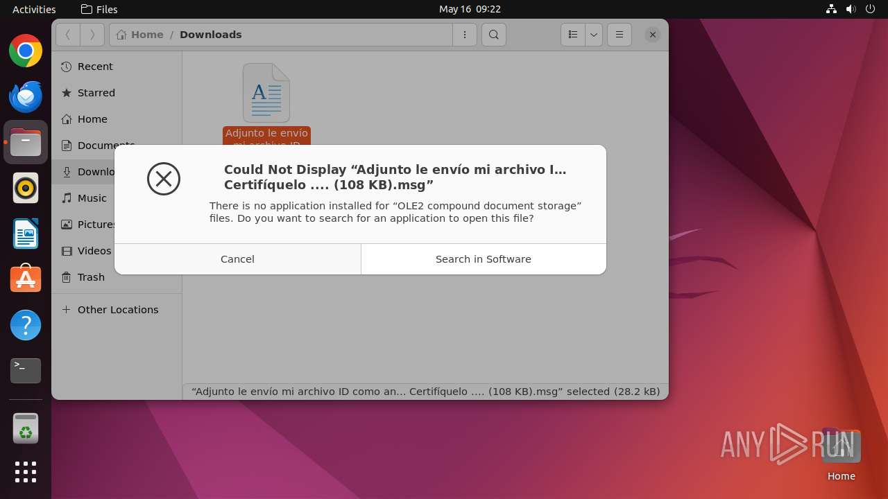Expand the view options dropdown arrow
This screenshot has height=499, width=888.
coord(594,35)
